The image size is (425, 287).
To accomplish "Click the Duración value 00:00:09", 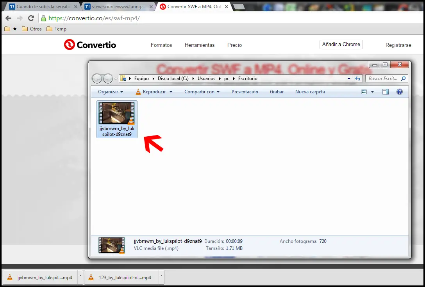I will [234, 241].
